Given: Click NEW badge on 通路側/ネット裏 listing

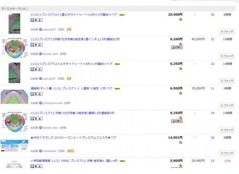Looking at the screenshot, I should click(x=117, y=89).
